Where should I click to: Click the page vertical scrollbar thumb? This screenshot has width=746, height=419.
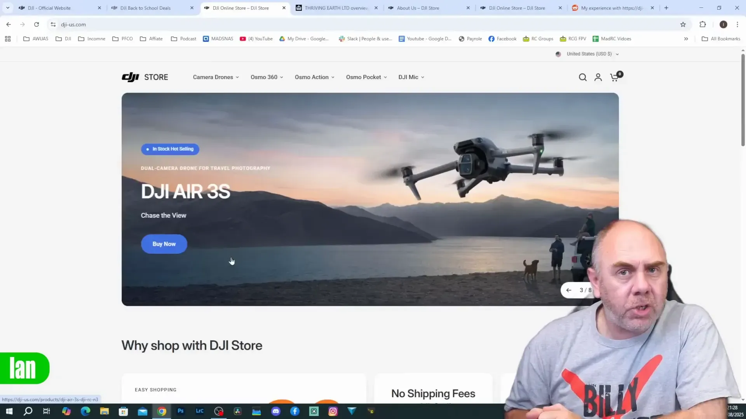[x=743, y=100]
